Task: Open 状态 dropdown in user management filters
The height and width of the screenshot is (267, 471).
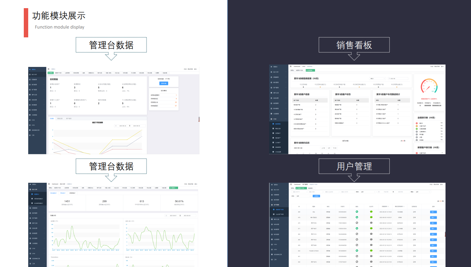Action: 368,192
